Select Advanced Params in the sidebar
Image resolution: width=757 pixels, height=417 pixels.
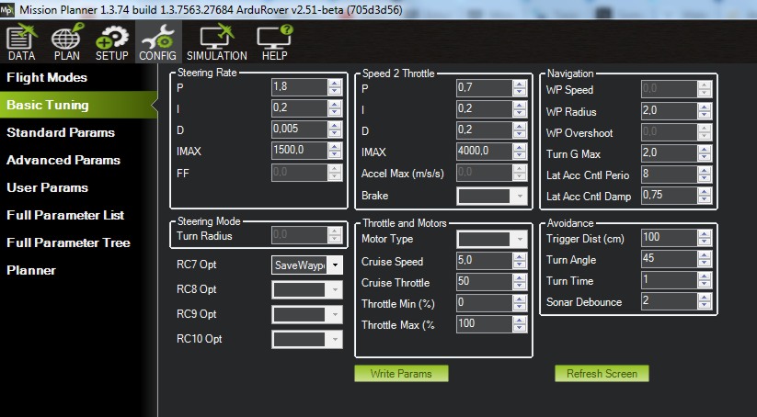coord(63,160)
